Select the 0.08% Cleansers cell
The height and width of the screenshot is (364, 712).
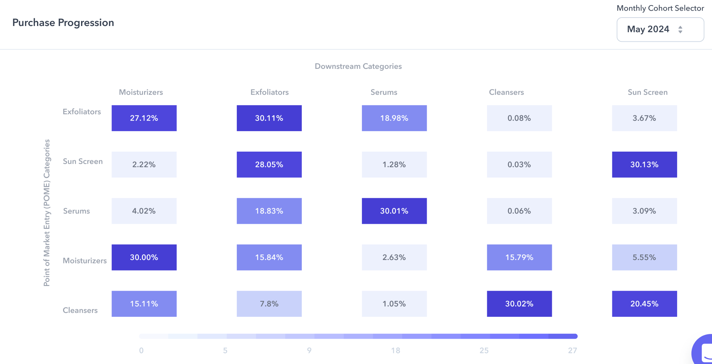(519, 118)
